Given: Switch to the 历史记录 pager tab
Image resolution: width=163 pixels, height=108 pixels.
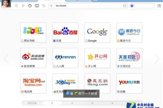Looking at the screenshot, I should click(32, 103).
